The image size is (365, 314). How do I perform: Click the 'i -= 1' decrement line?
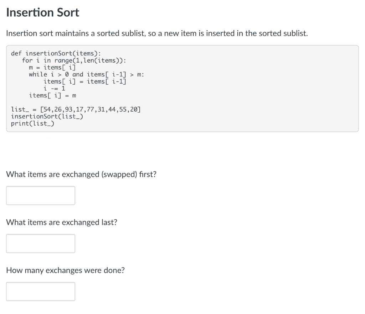(x=54, y=89)
